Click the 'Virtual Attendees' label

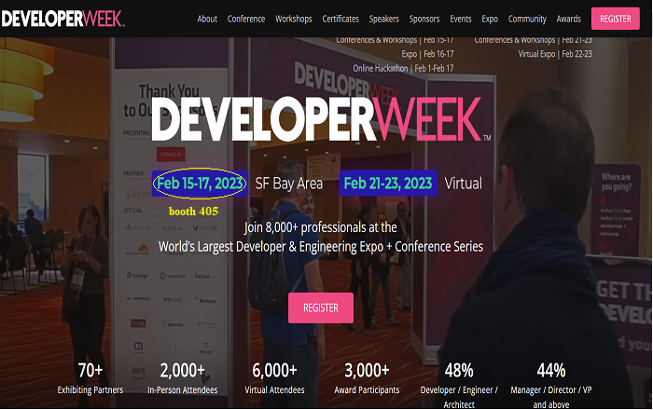[274, 390]
